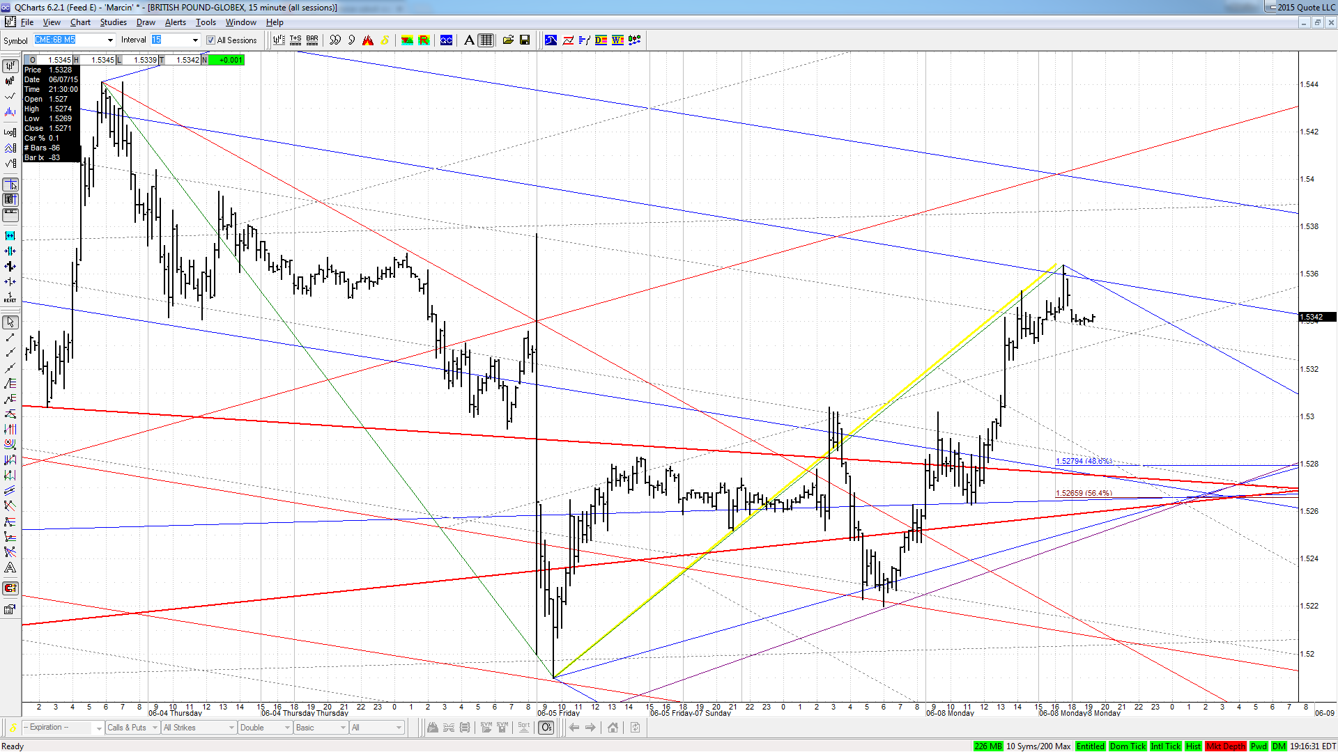Open the Draw menu
This screenshot has height=752, width=1338.
click(x=146, y=22)
